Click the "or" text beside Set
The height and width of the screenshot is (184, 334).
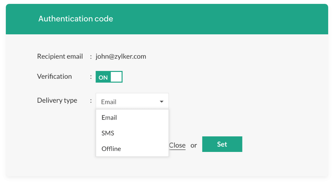(194, 145)
